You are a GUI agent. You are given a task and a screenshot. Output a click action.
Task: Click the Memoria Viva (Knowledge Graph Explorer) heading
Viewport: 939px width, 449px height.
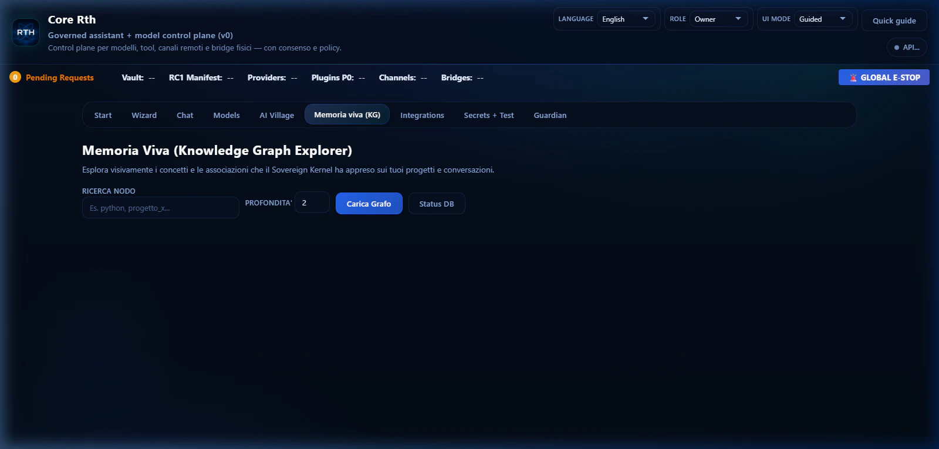217,150
